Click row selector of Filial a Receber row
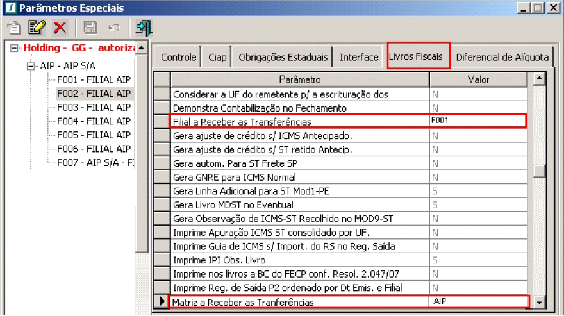The width and height of the screenshot is (564, 316). tap(162, 122)
